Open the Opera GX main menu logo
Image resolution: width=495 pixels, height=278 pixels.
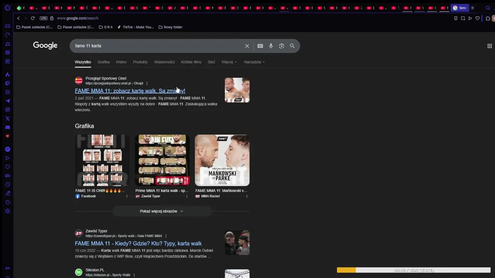pos(7,8)
